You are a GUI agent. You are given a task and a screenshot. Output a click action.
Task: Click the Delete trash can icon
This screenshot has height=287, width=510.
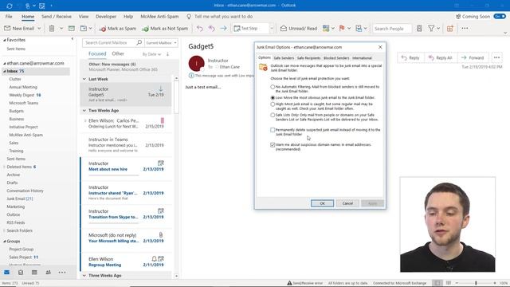pos(52,29)
